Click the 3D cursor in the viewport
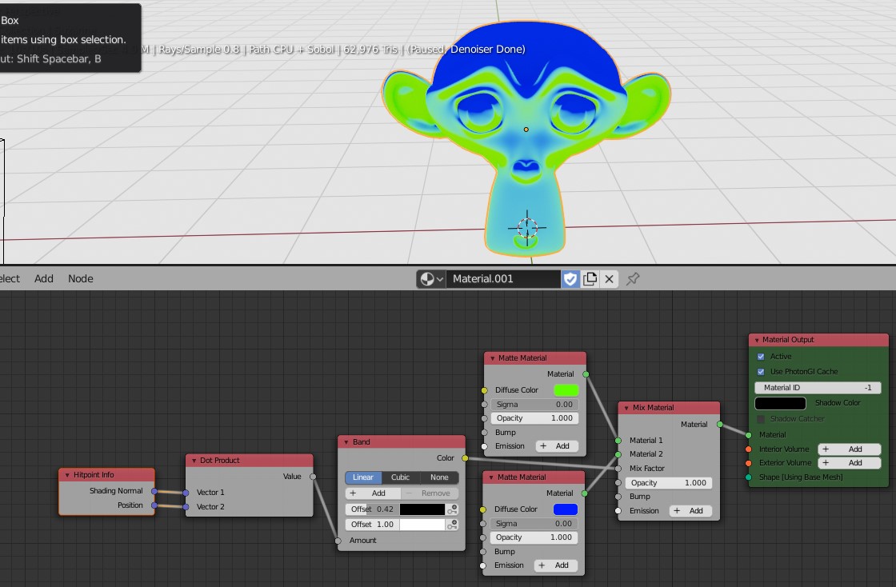This screenshot has width=896, height=587. [x=527, y=227]
